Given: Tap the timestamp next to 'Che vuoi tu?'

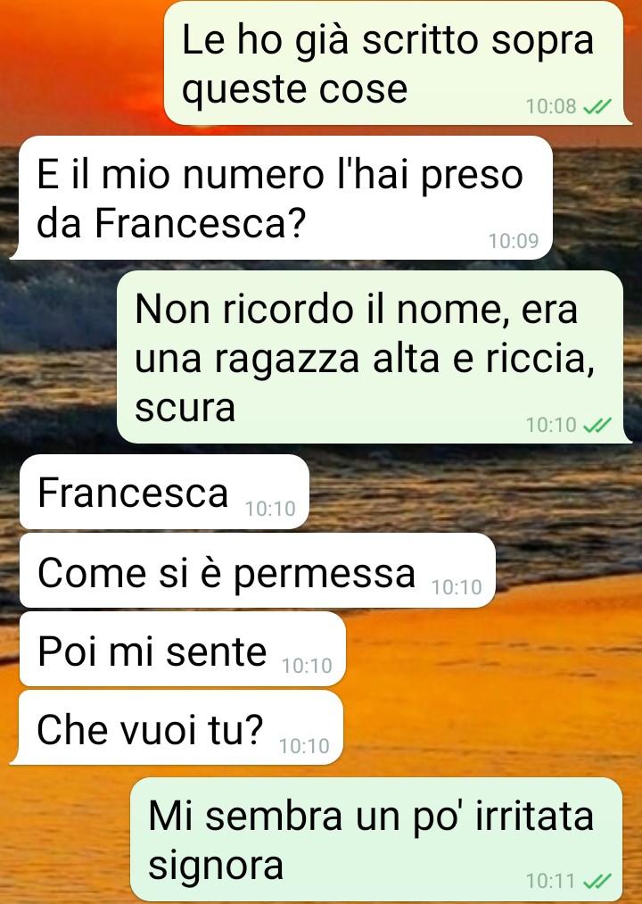Looking at the screenshot, I should tap(304, 745).
